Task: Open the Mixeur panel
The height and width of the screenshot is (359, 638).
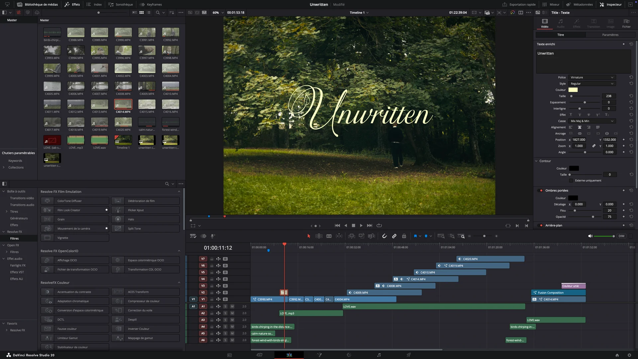Action: coord(551,4)
